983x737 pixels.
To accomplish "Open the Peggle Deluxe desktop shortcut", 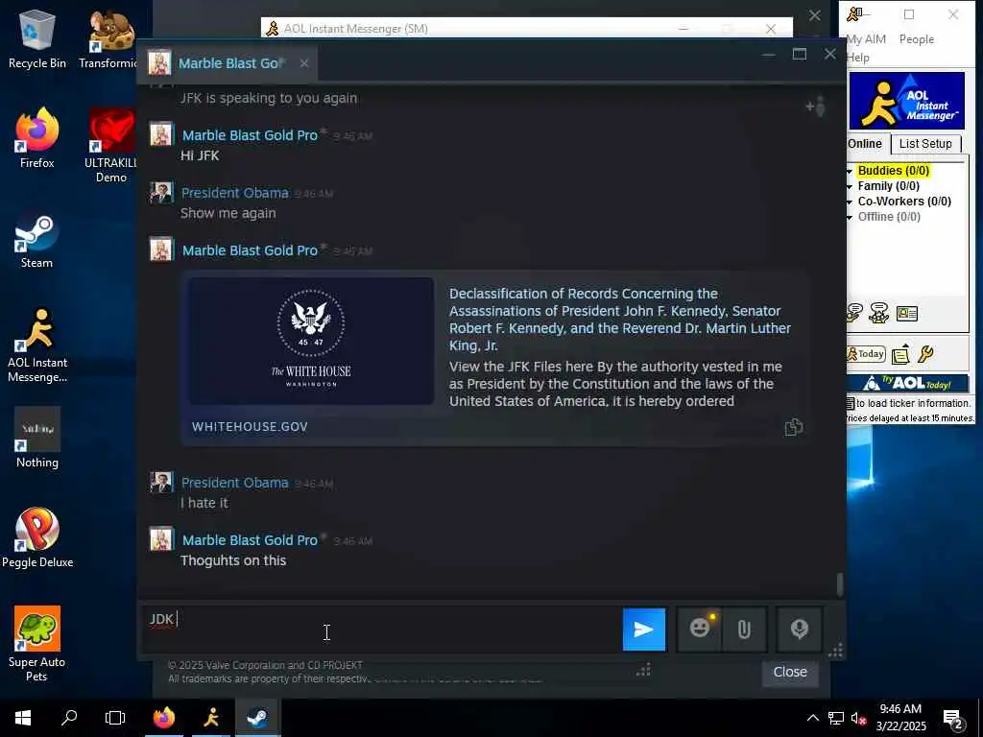I will tap(37, 537).
